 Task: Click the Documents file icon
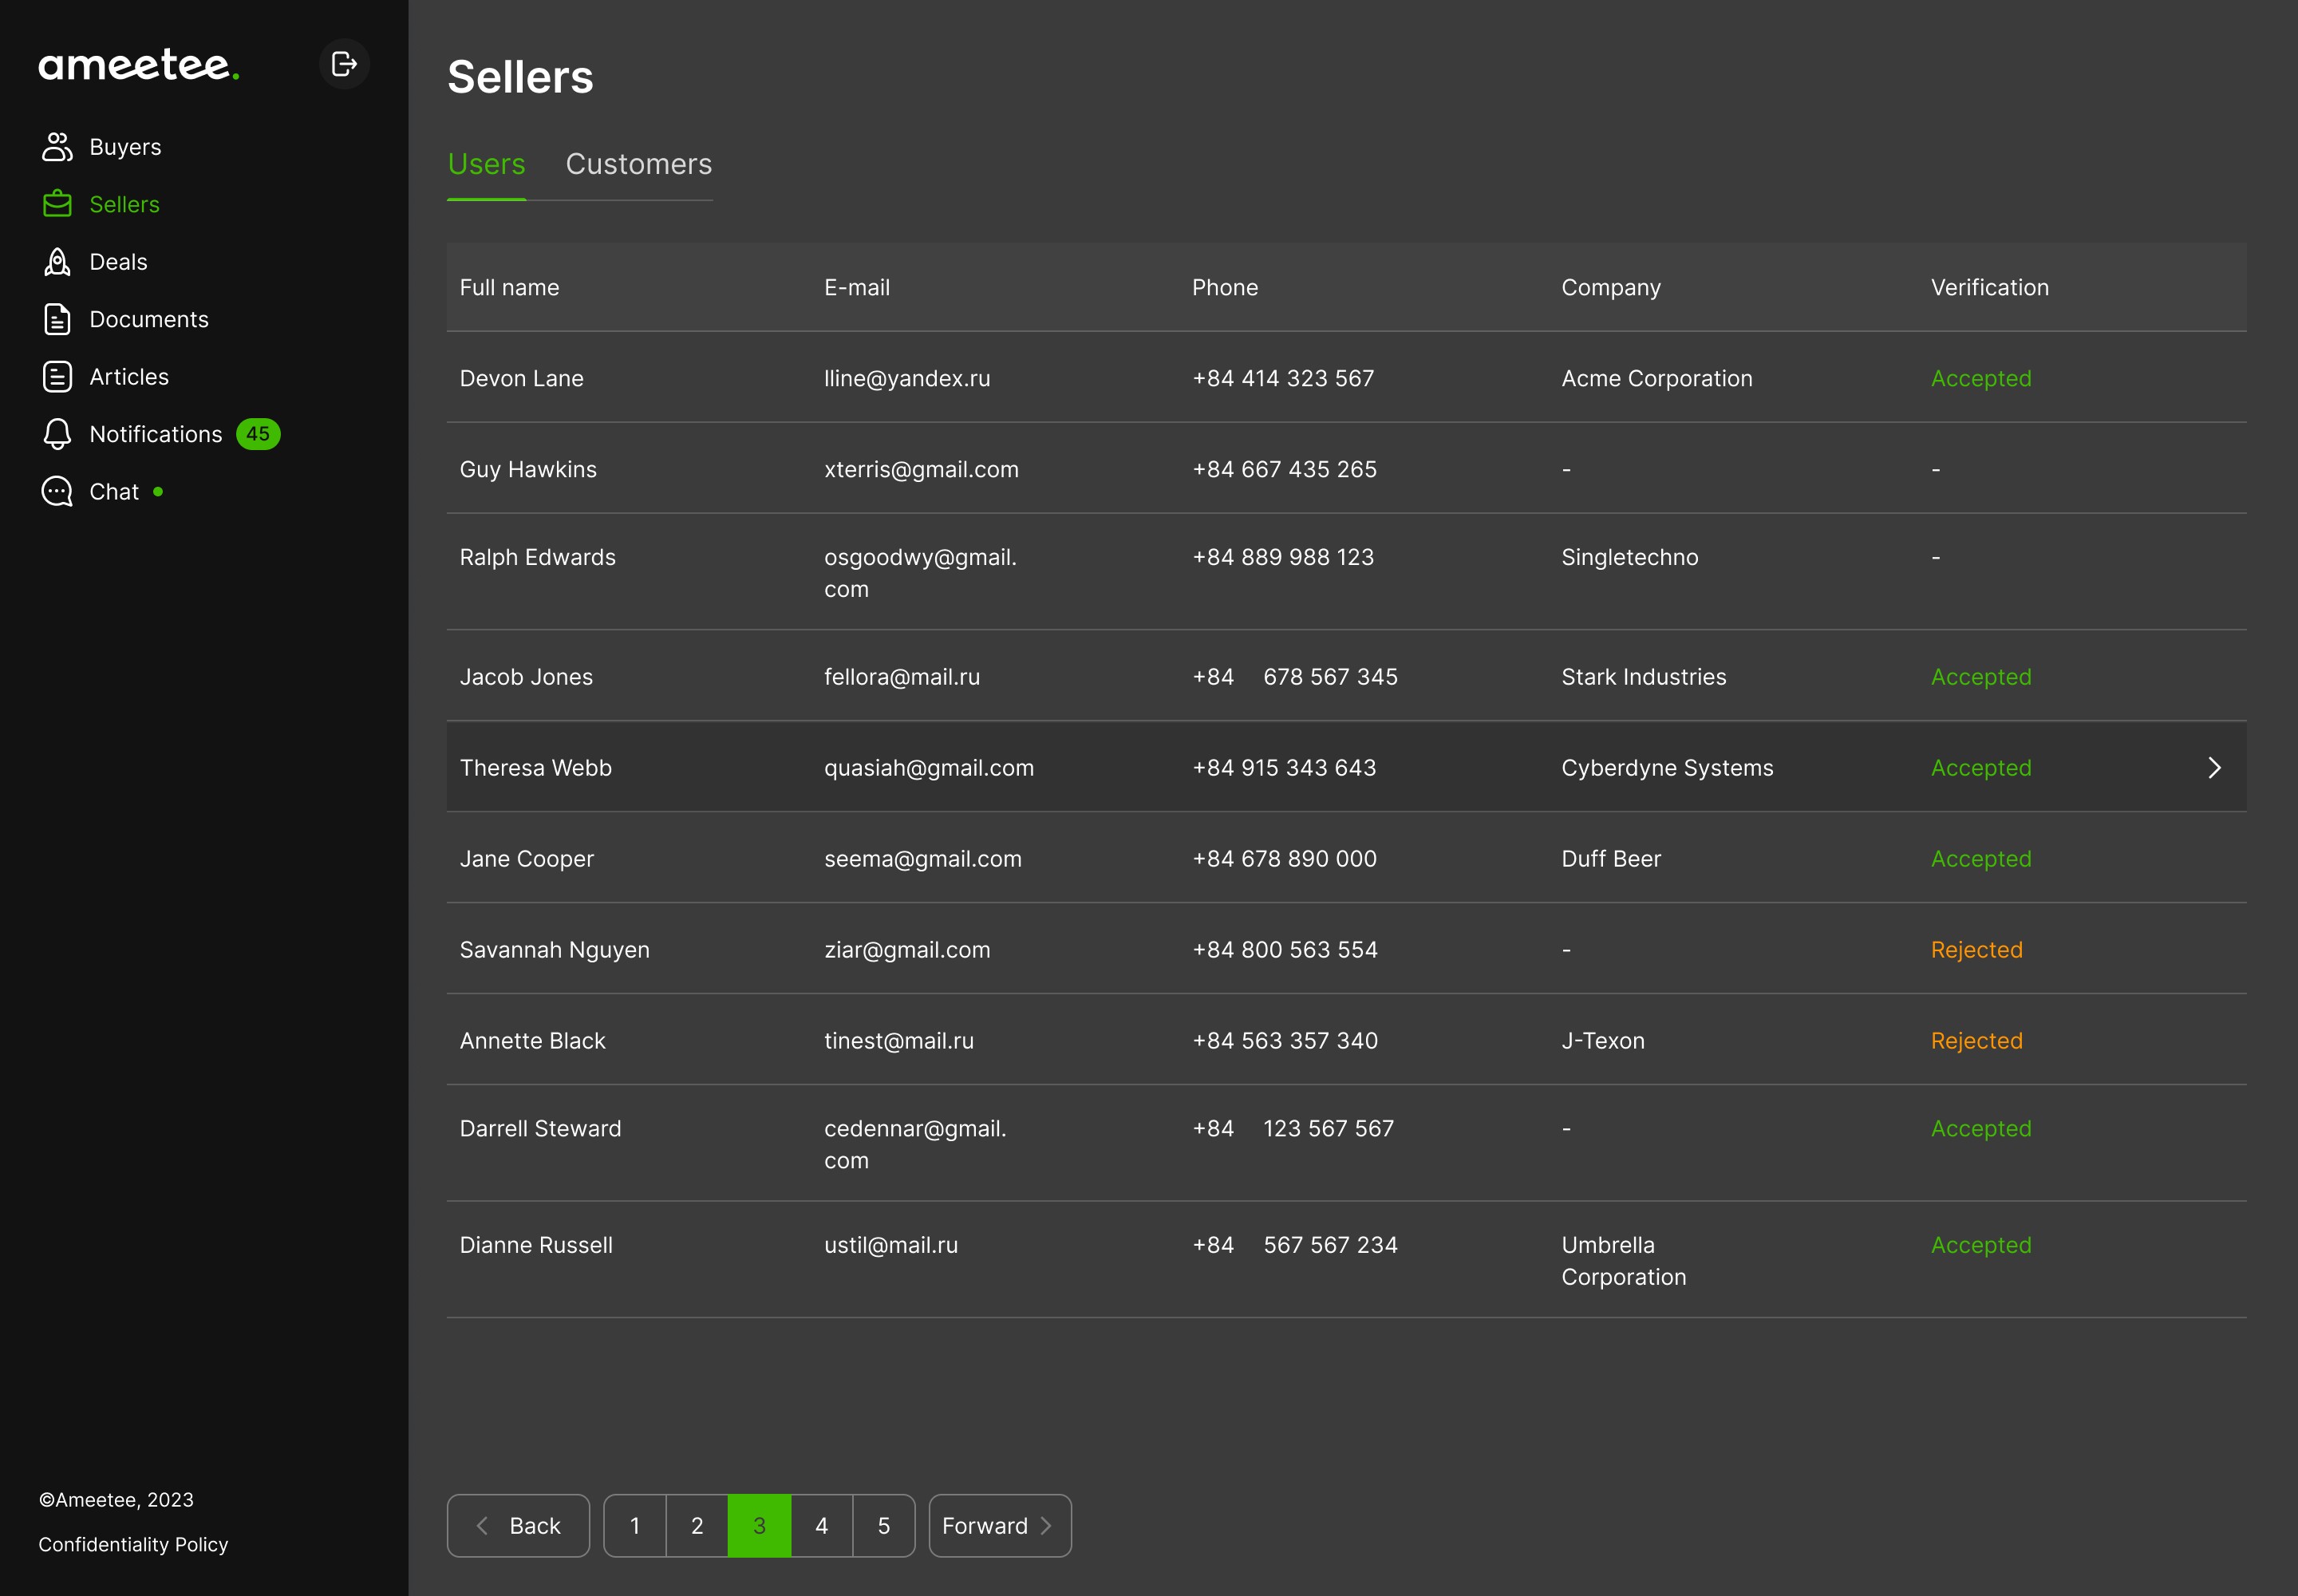pos(57,319)
